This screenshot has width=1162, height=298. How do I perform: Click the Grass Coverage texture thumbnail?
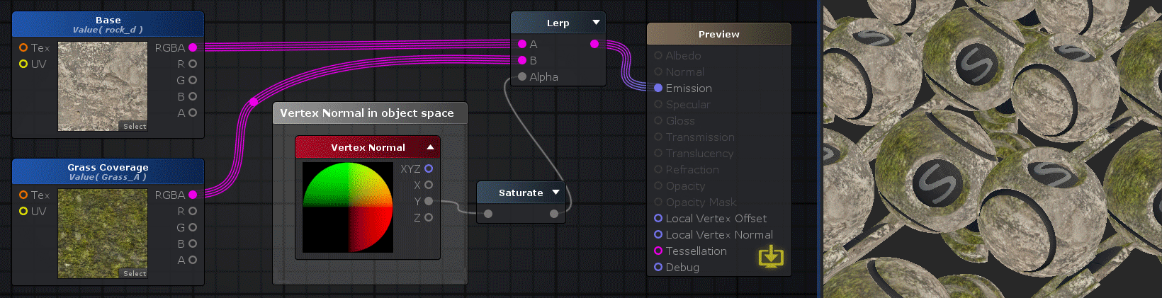tap(103, 234)
